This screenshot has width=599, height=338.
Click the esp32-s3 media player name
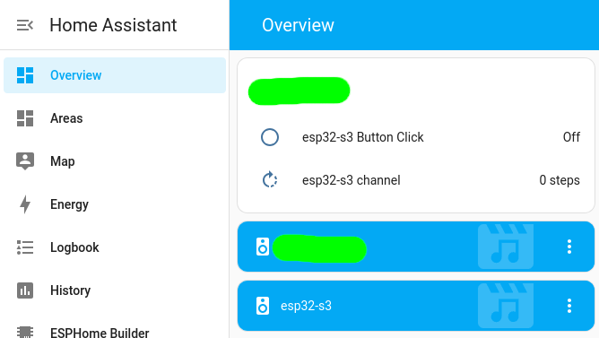(x=306, y=306)
